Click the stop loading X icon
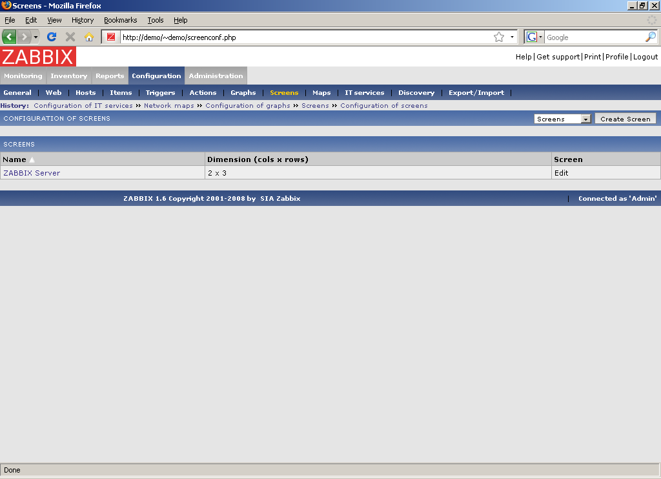 (x=70, y=37)
